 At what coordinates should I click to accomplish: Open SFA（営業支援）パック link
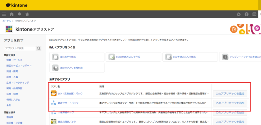[70, 93]
